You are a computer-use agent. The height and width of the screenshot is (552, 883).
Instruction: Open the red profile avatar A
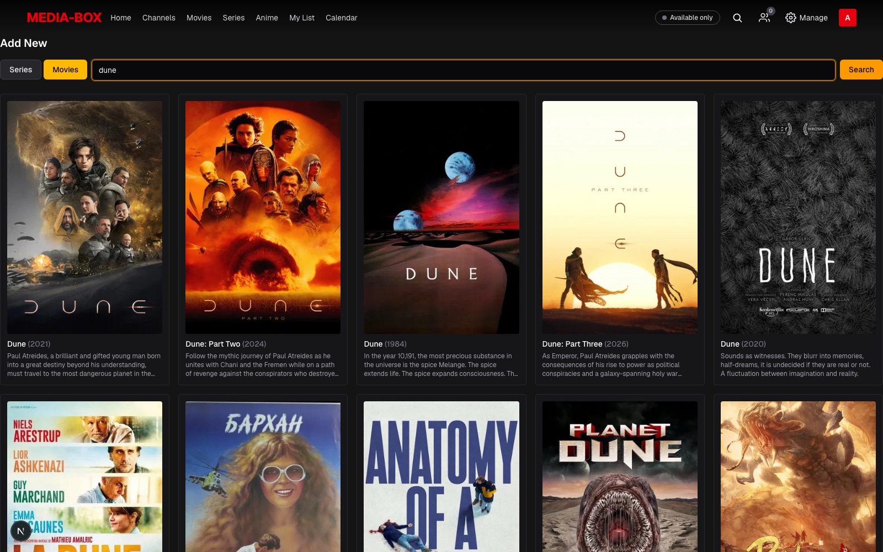click(x=848, y=18)
